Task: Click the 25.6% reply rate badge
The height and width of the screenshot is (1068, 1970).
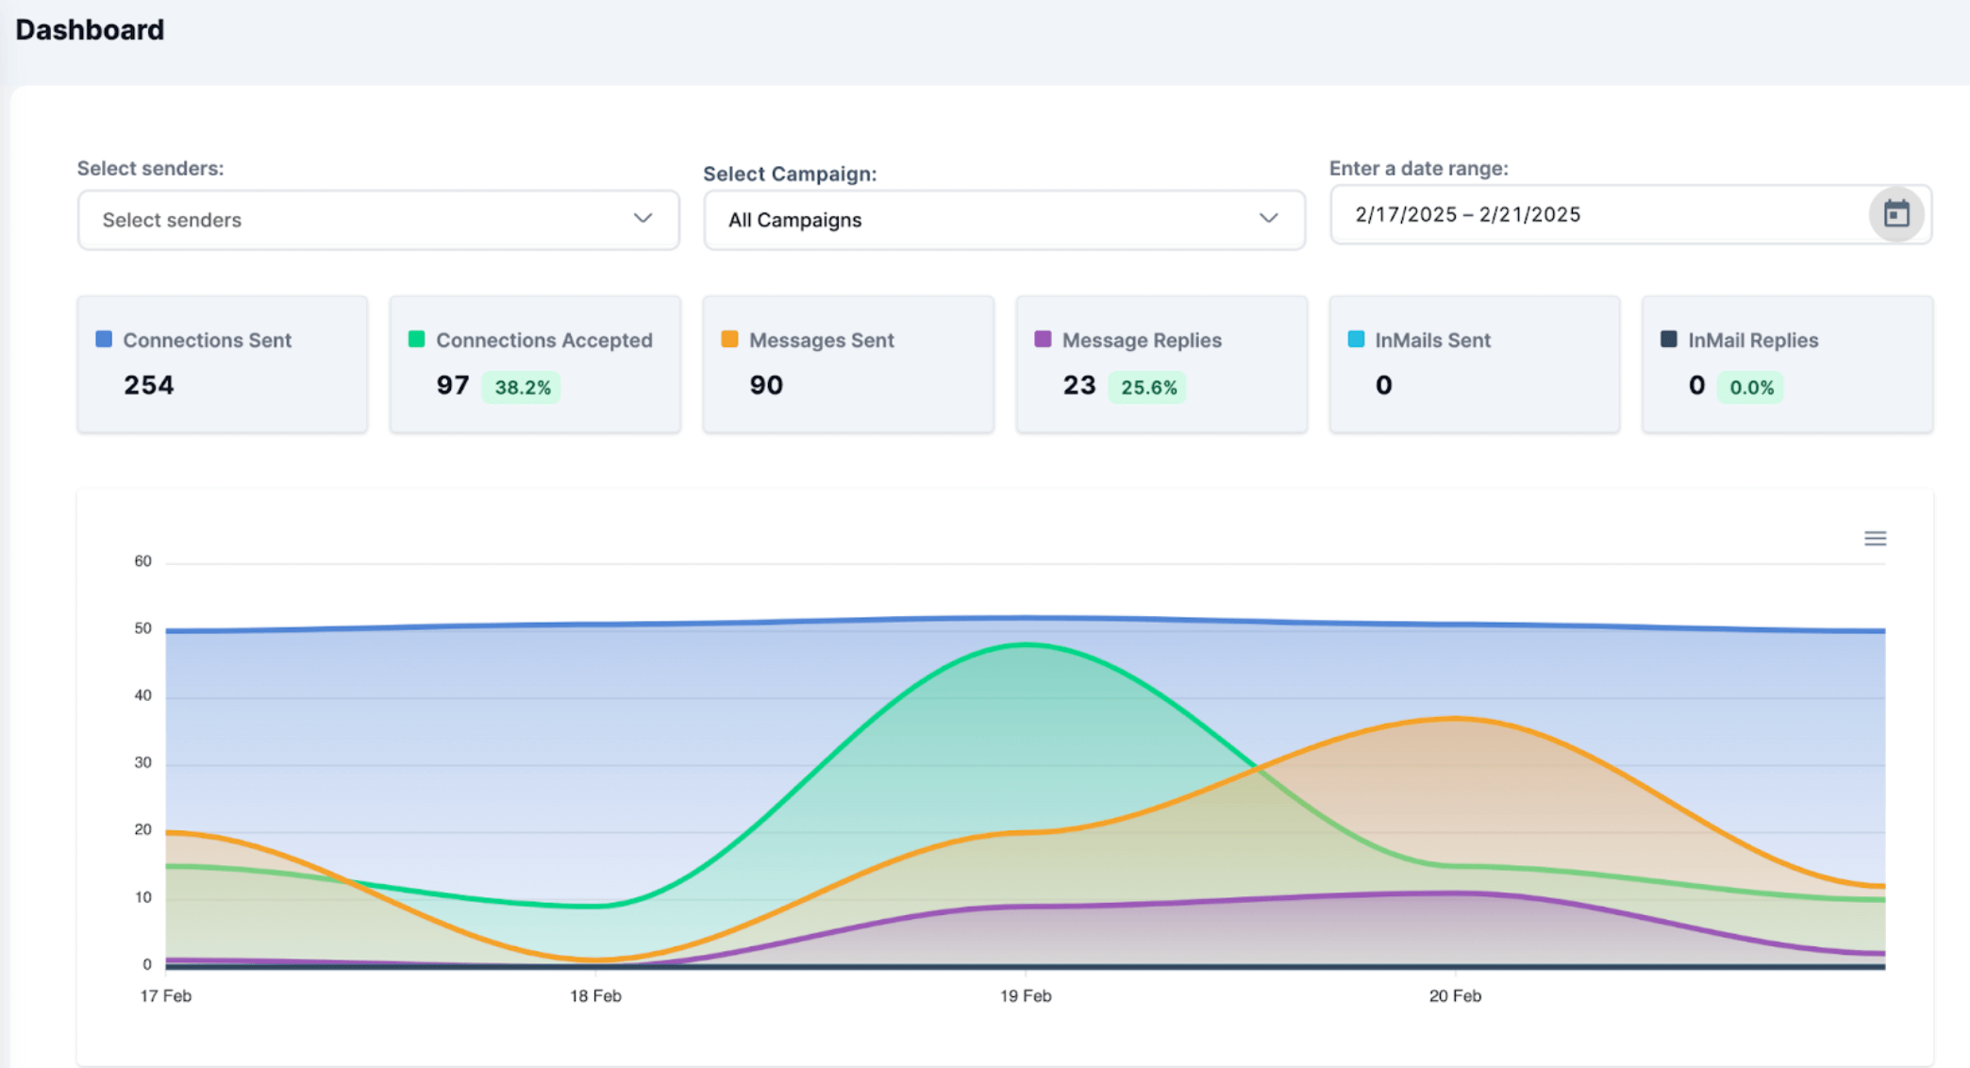Action: coord(1148,387)
